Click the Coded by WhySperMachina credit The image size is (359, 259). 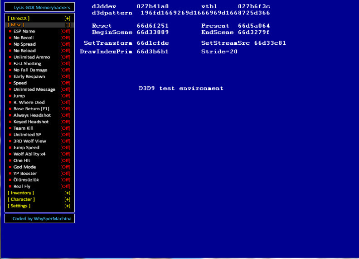tap(42, 219)
